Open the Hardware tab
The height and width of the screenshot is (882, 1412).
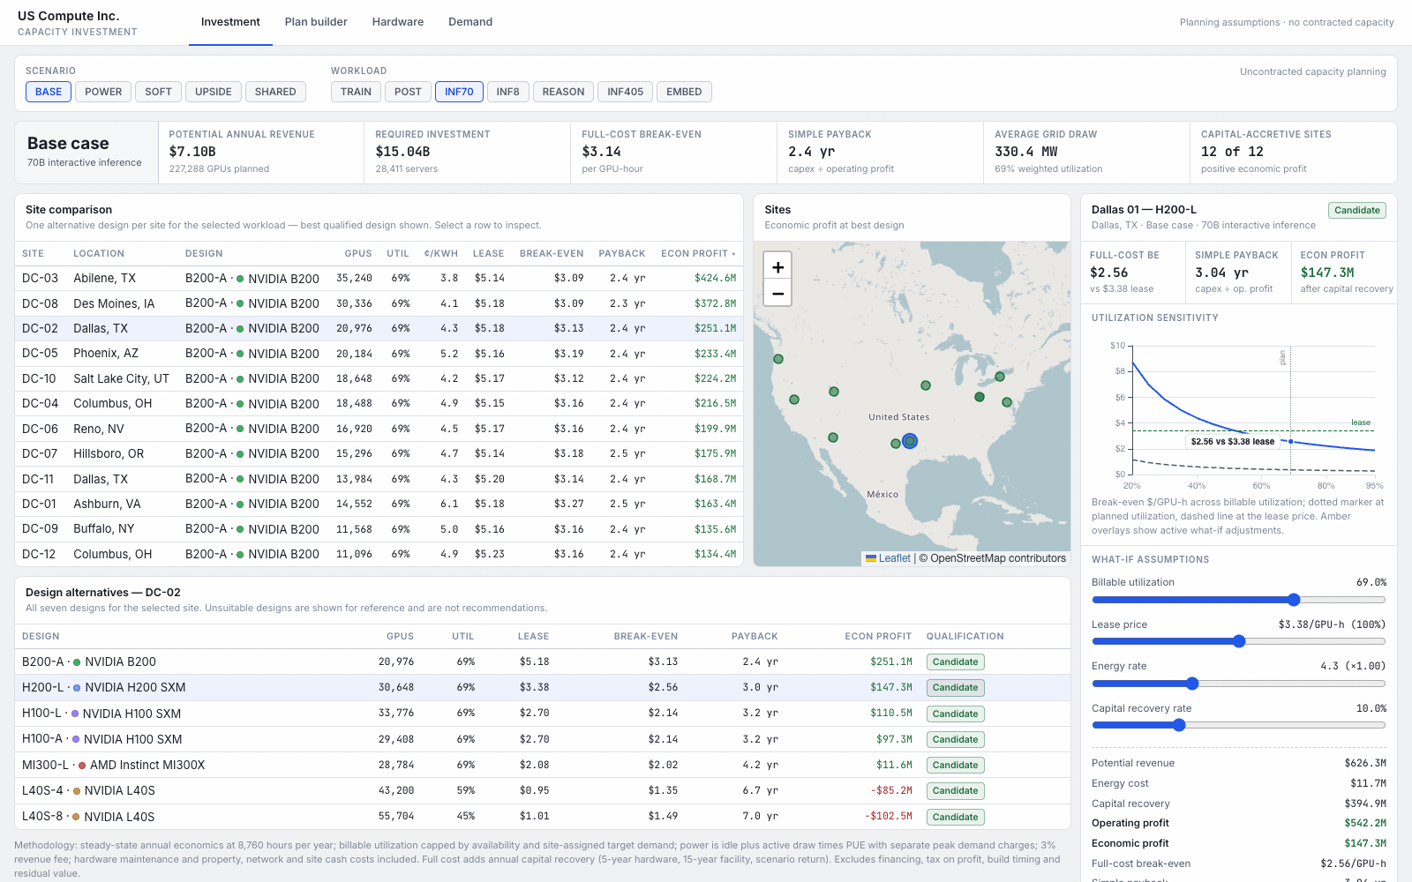click(398, 22)
